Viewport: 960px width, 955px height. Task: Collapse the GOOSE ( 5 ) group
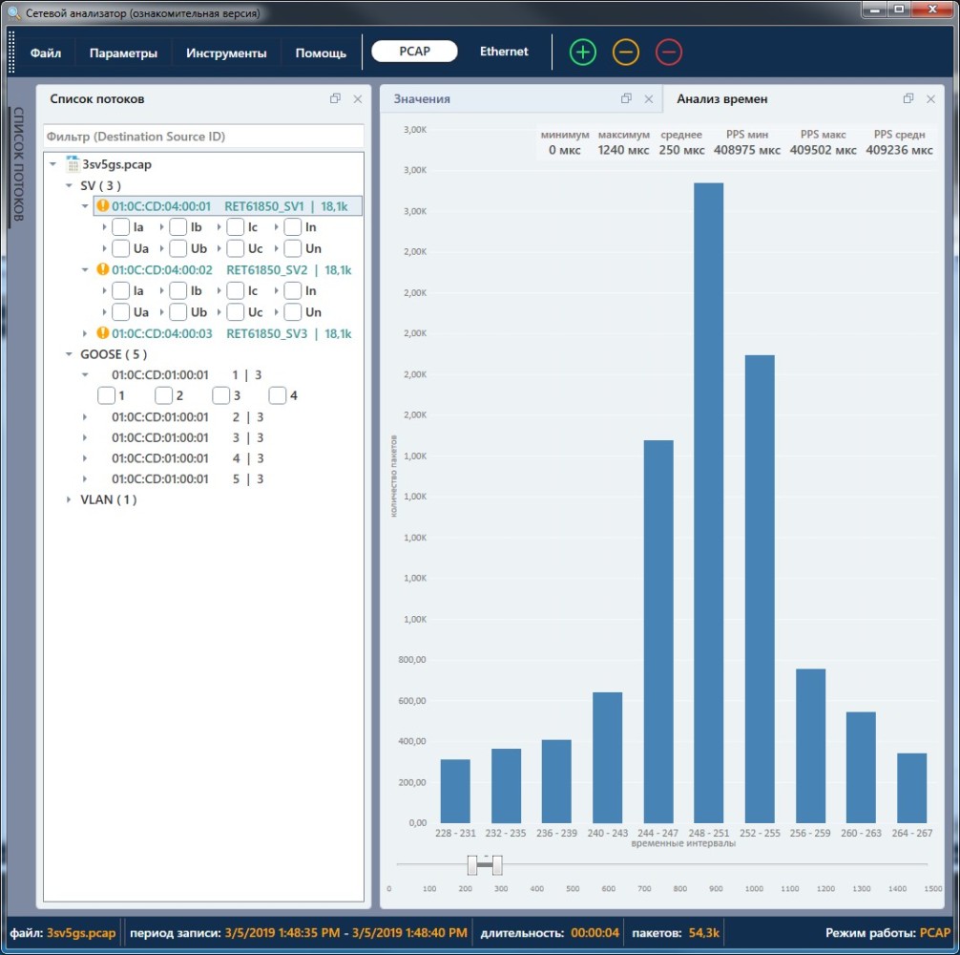[69, 354]
